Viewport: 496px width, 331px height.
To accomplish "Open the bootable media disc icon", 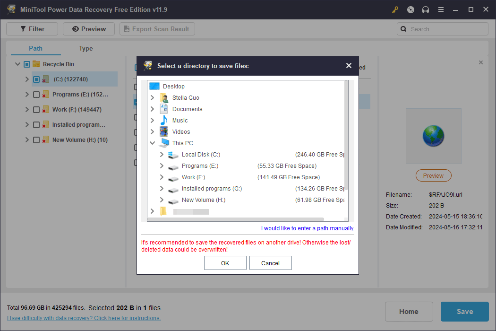I will coord(410,9).
